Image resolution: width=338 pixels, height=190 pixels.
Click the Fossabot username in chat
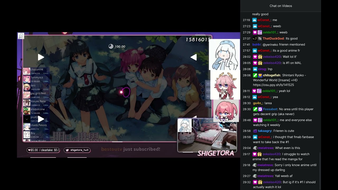coord(270,109)
